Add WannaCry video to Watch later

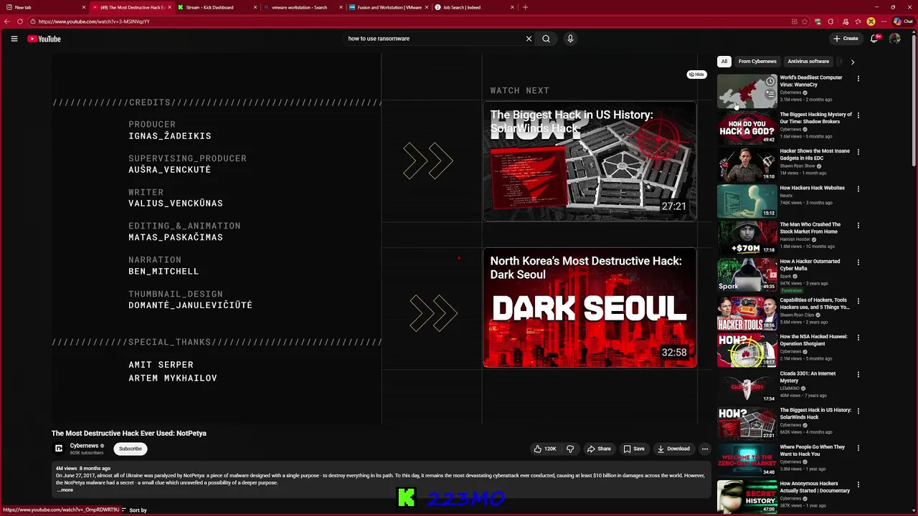(770, 81)
